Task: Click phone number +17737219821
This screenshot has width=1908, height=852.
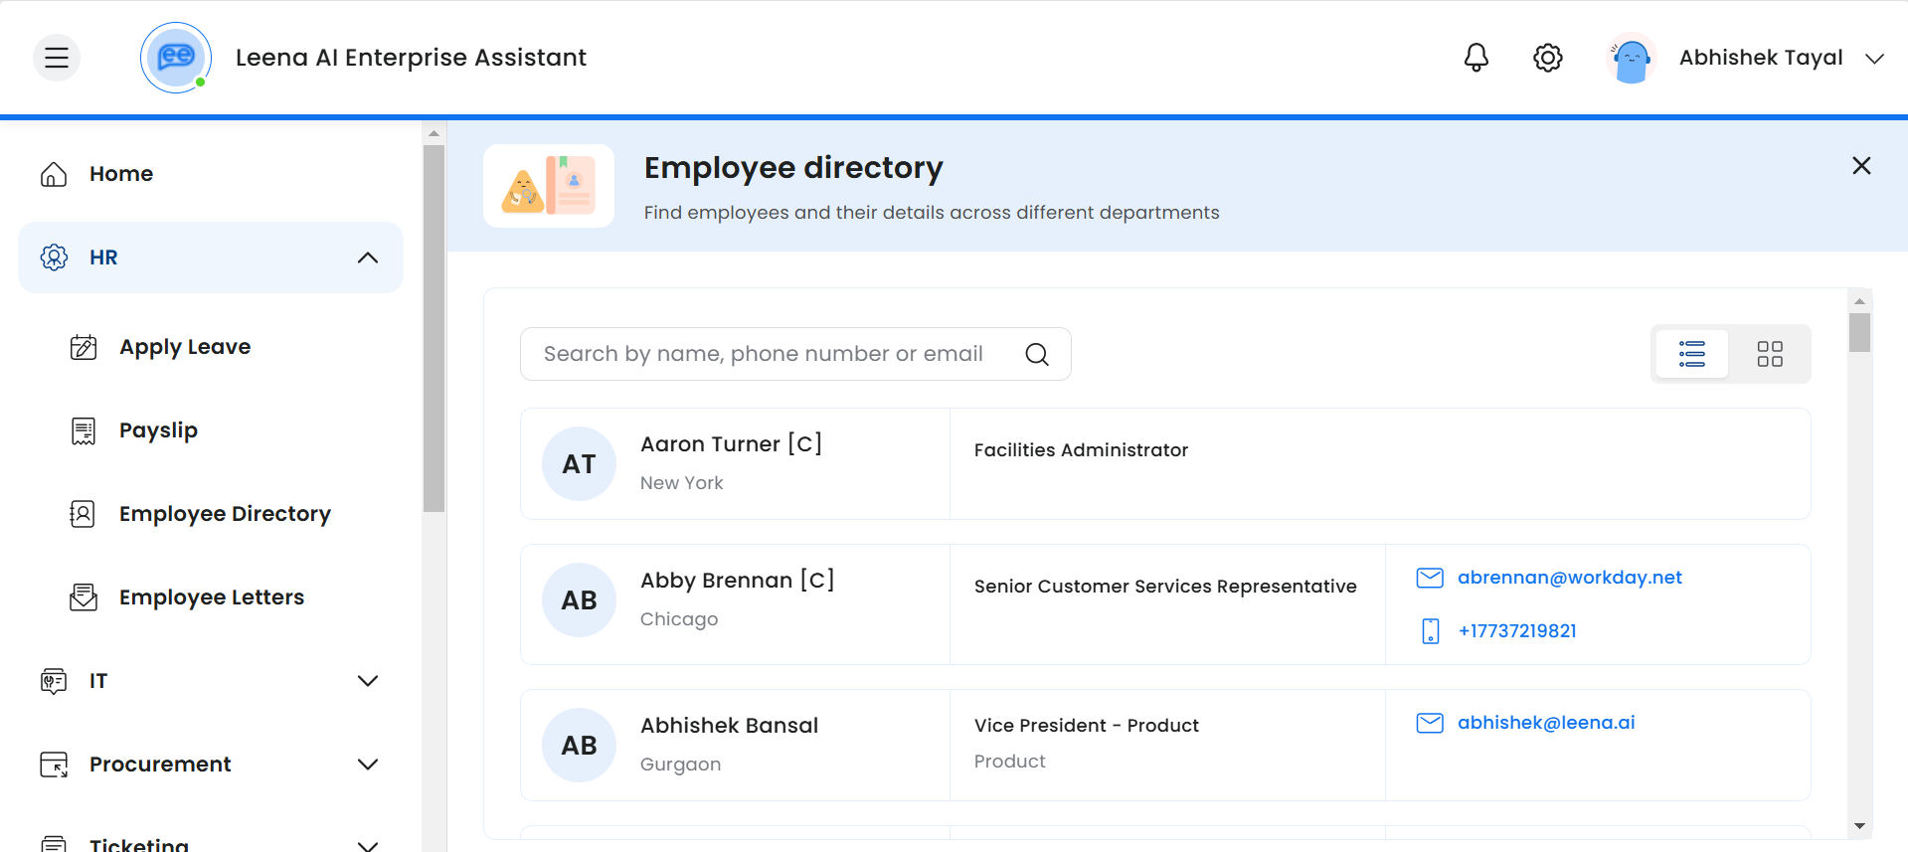Action: [1516, 631]
